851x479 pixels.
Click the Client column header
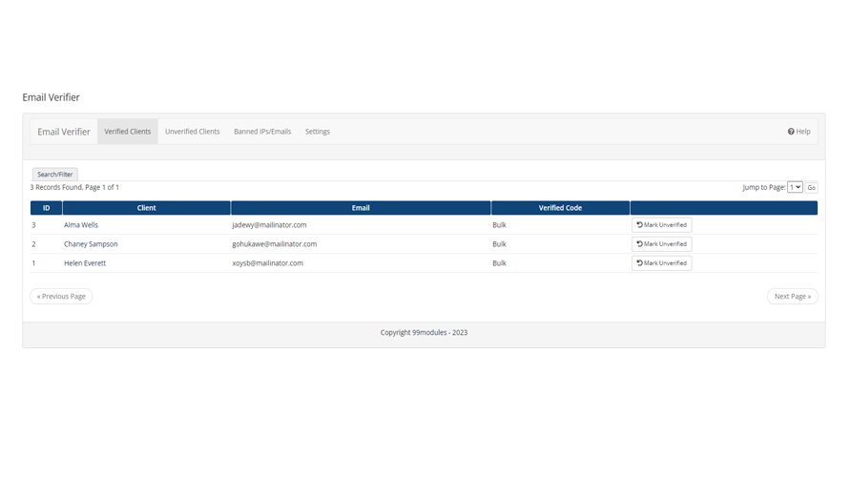pos(147,208)
